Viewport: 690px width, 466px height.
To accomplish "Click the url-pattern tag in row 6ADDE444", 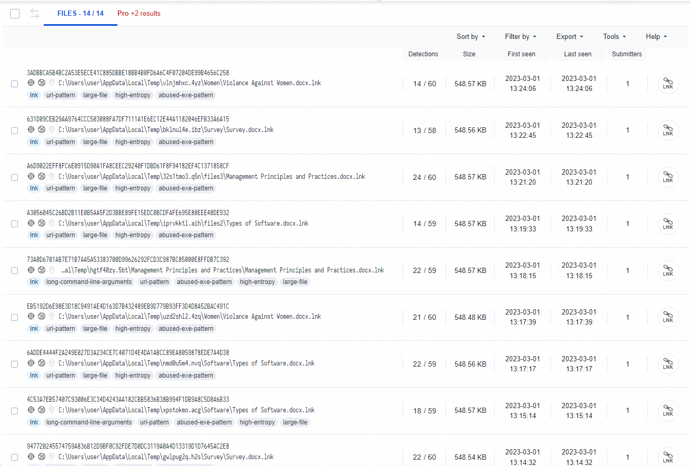I will point(61,376).
